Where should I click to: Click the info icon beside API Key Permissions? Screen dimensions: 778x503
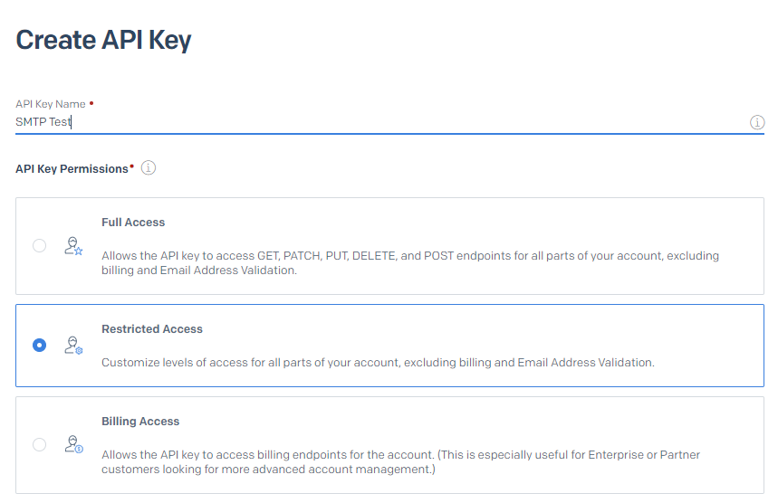(x=149, y=168)
